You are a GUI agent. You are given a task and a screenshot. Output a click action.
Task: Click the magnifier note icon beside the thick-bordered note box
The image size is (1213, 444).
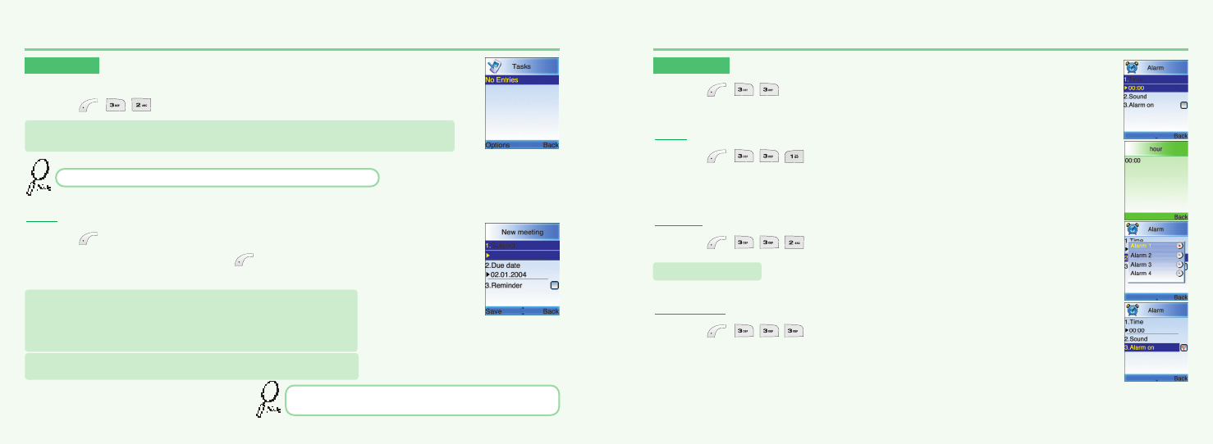tap(268, 401)
